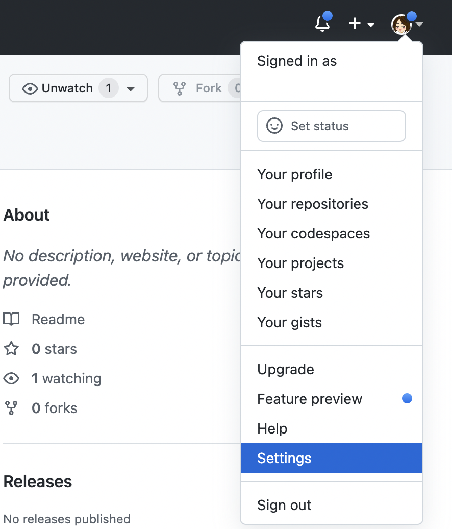Viewport: 452px width, 529px height.
Task: Click the fork icon beside 0 forks
Action: click(11, 408)
